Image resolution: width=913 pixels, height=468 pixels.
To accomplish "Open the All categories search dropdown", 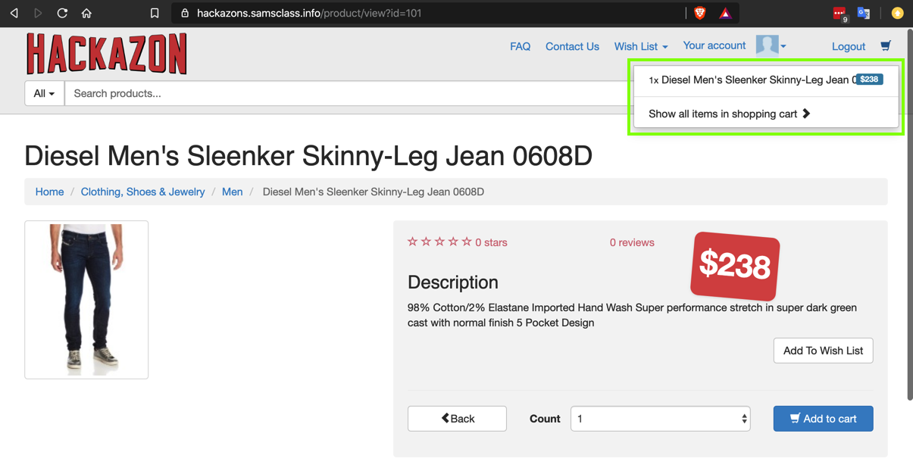I will [x=44, y=93].
